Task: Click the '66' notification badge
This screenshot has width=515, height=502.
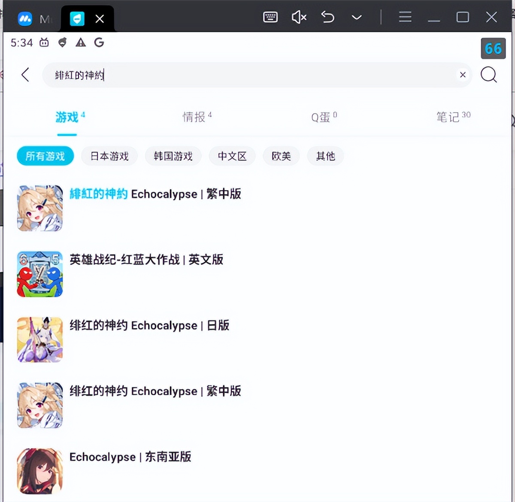Action: tap(493, 48)
